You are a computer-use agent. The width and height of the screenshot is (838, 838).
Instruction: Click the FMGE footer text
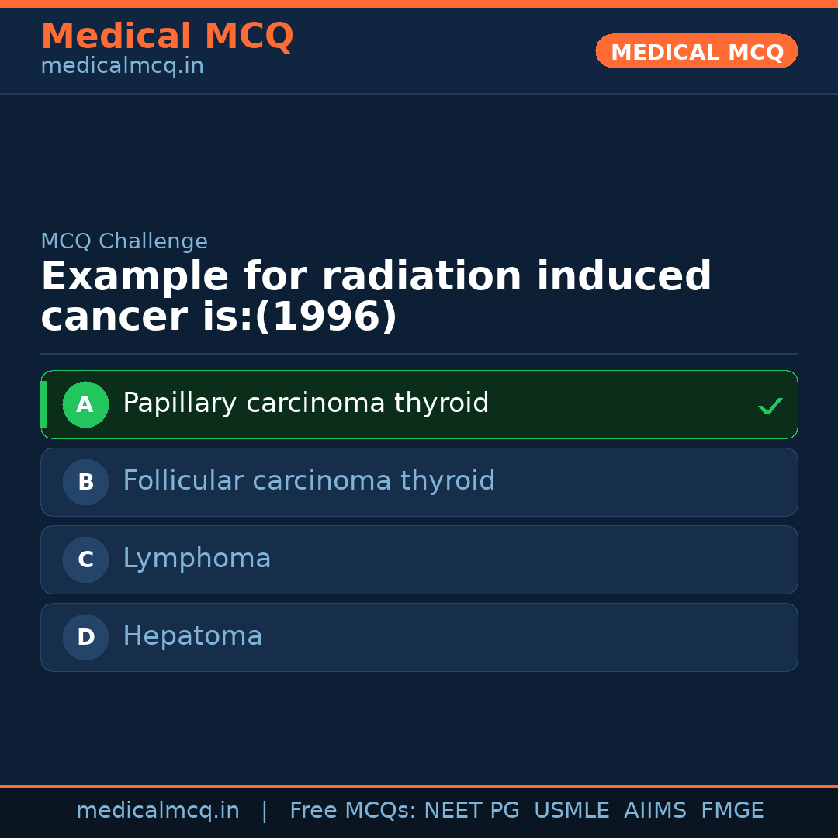pyautogui.click(x=732, y=811)
